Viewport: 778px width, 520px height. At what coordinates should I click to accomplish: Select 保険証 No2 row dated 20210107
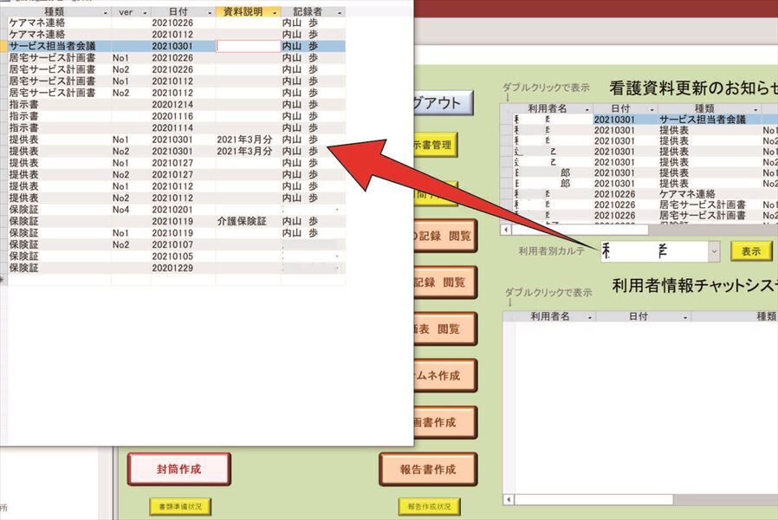[x=177, y=244]
